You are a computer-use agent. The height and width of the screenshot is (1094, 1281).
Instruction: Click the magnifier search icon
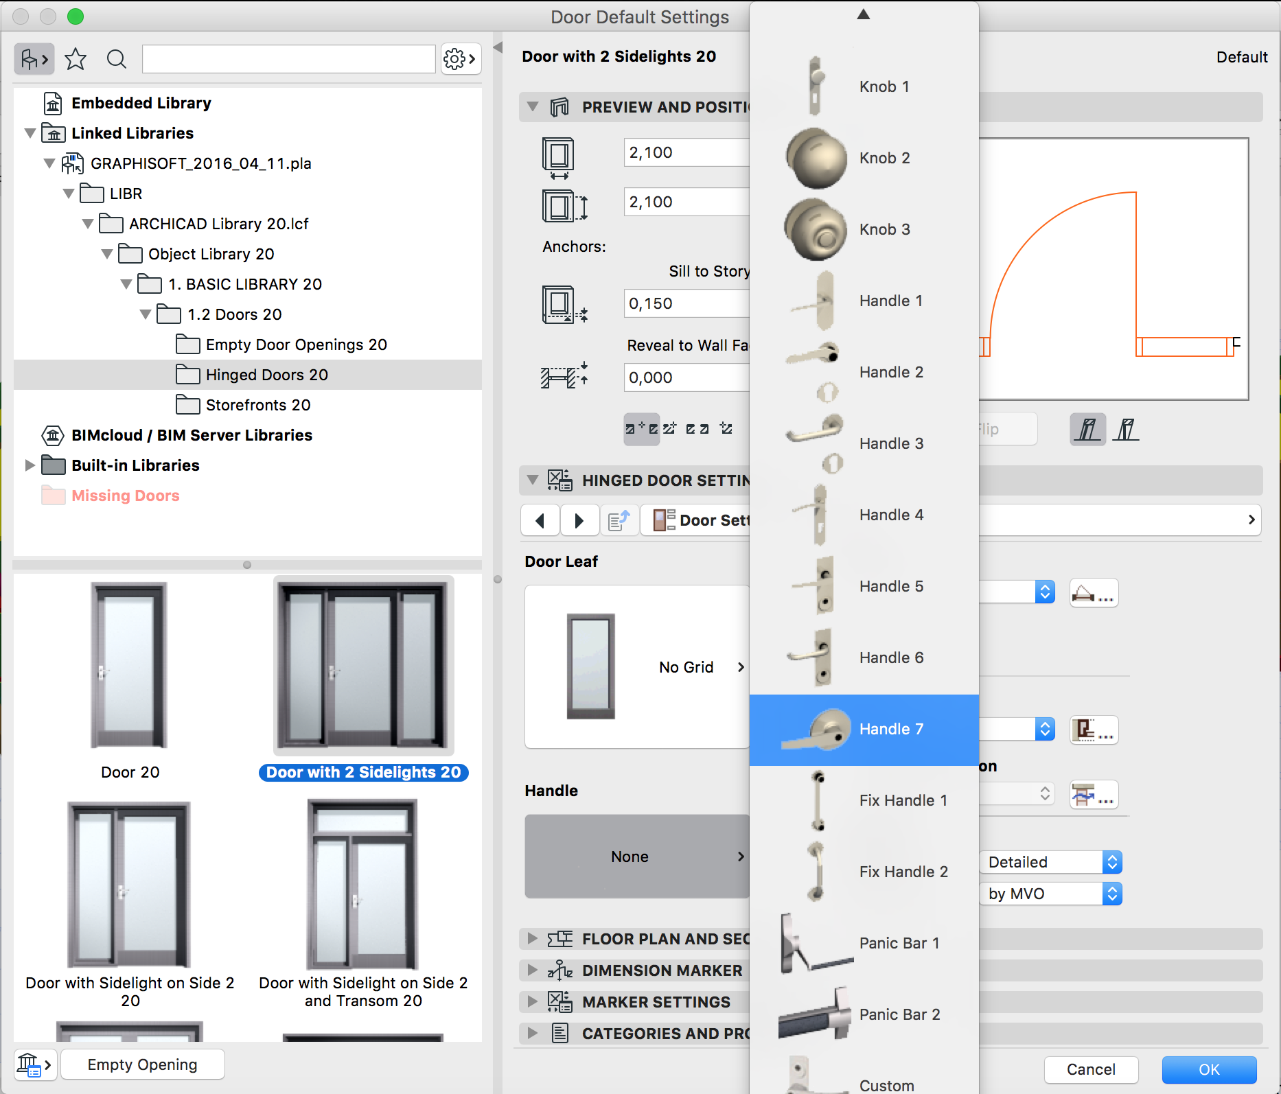(x=117, y=59)
